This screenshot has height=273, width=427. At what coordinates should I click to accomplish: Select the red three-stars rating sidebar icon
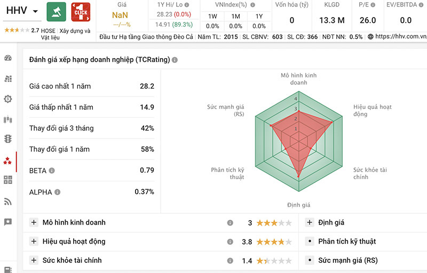(x=8, y=160)
